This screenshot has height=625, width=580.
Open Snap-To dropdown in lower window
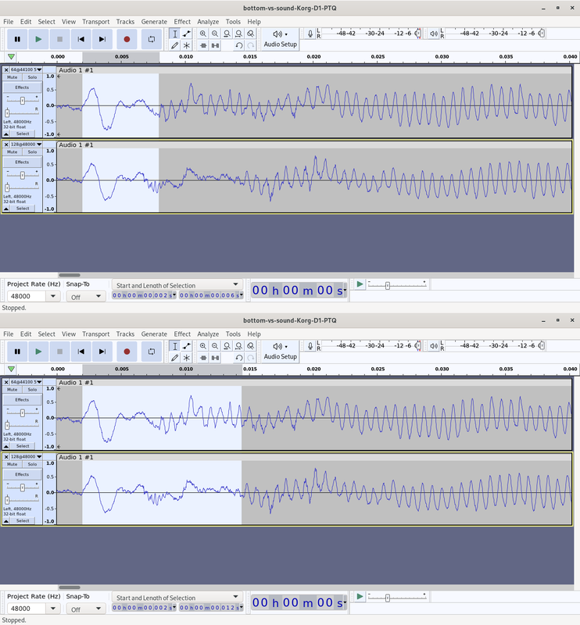tap(98, 609)
